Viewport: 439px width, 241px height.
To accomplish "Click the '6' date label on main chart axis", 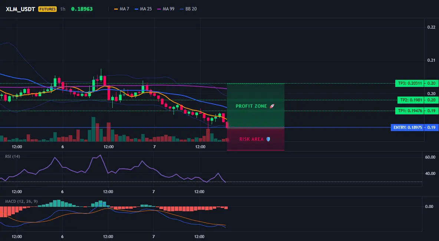I will click(63, 147).
